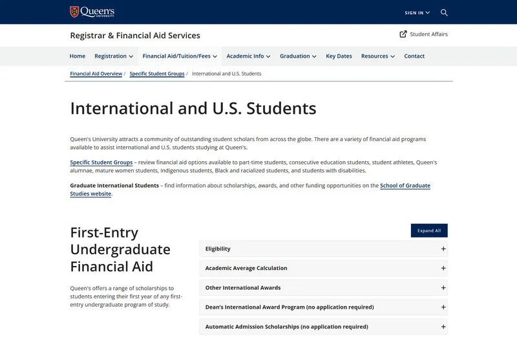Open Specific Student Groups paragraph link
The image size is (517, 343).
pos(101,162)
